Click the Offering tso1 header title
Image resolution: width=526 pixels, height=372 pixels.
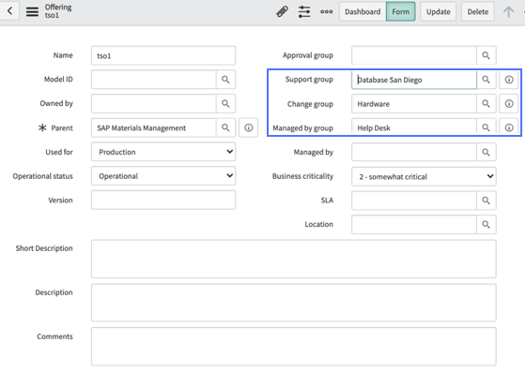pyautogui.click(x=58, y=11)
